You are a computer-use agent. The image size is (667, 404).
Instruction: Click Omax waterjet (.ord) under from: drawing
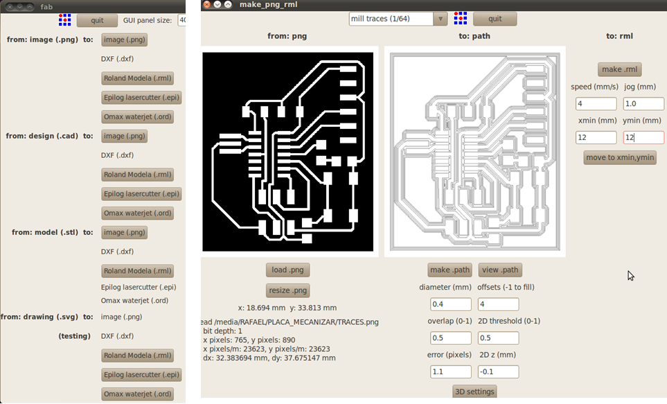(x=137, y=394)
